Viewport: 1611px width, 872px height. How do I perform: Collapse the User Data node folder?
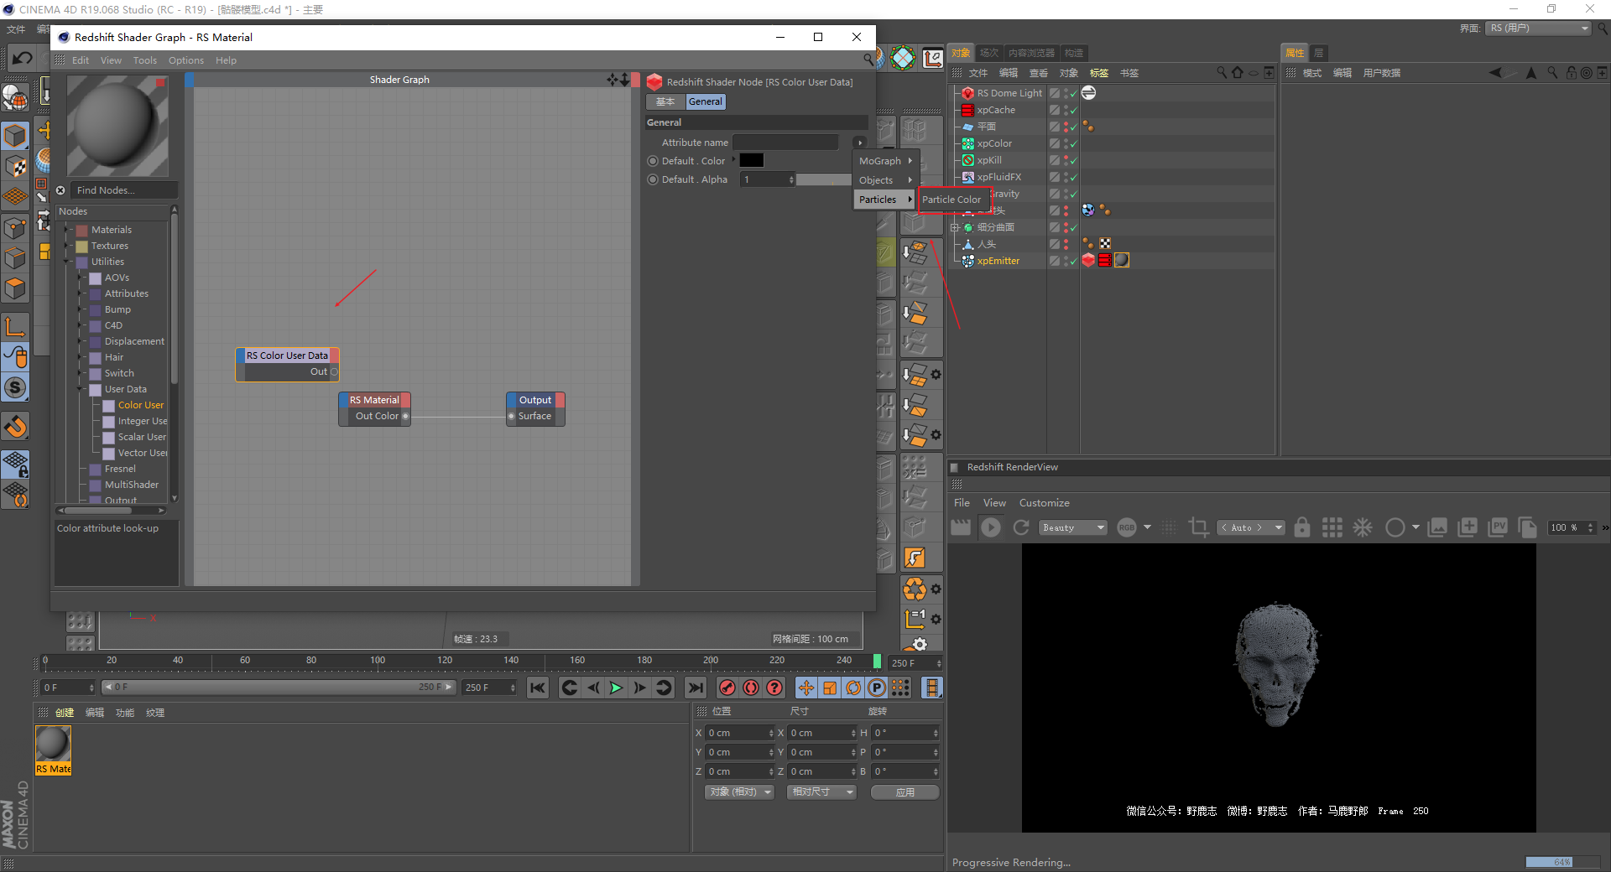pyautogui.click(x=81, y=389)
